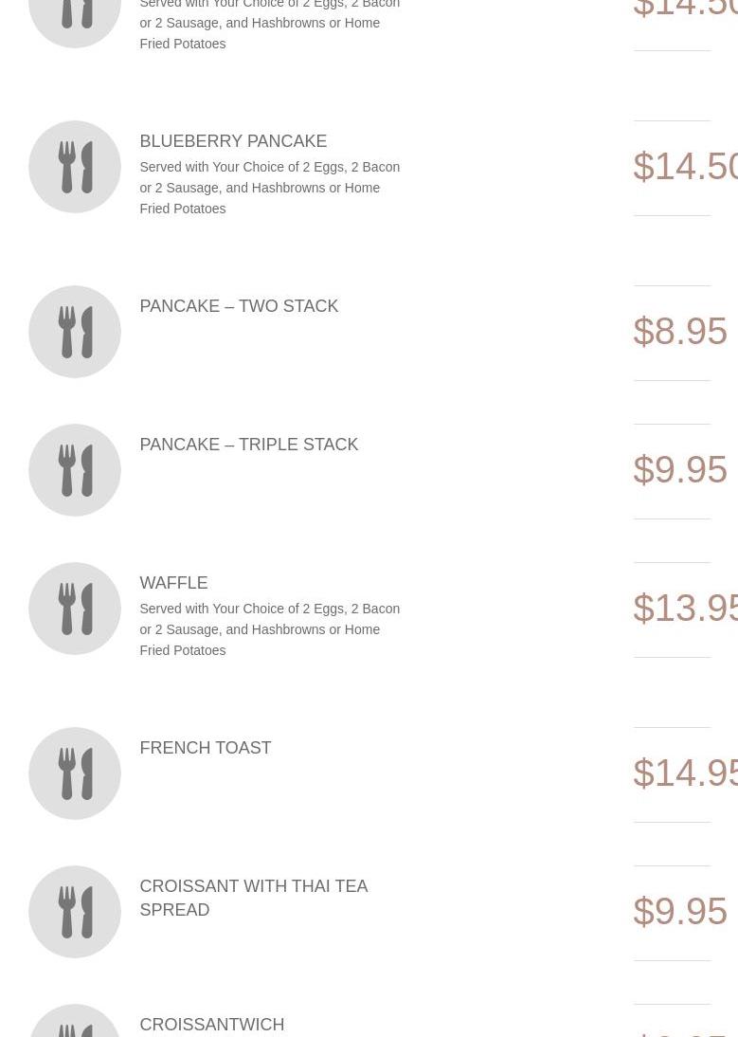This screenshot has width=738, height=1037.
Task: Click the $13.95 Waffle price
Action: tap(685, 609)
